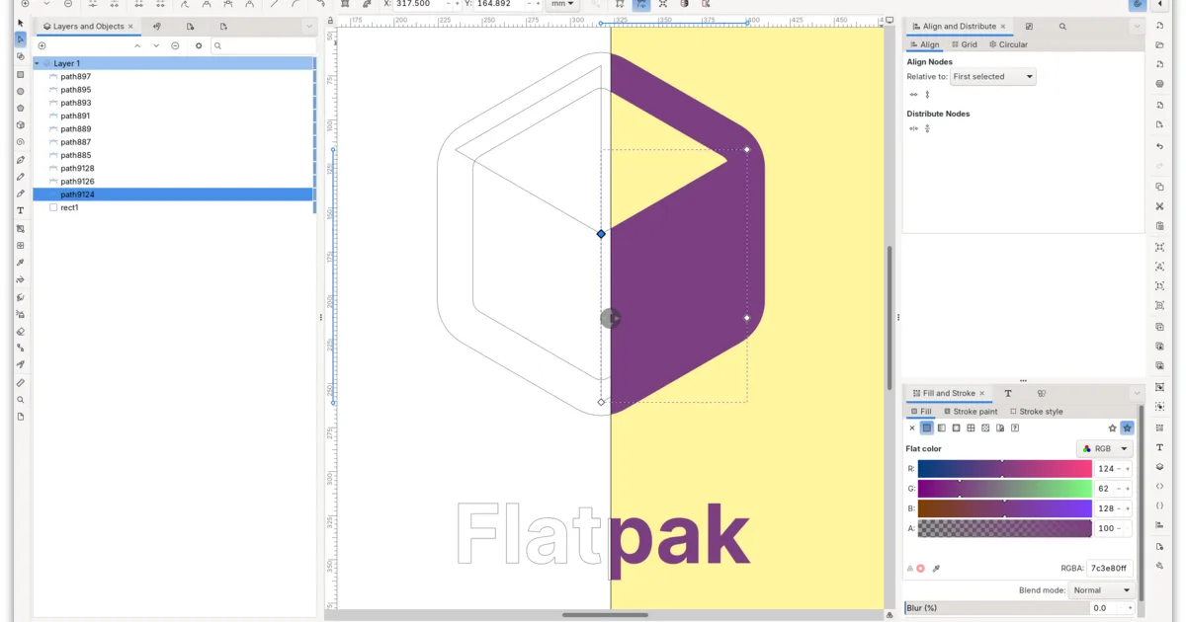
Task: Click the Zoom-to-fit selection icon
Action: point(1159,247)
